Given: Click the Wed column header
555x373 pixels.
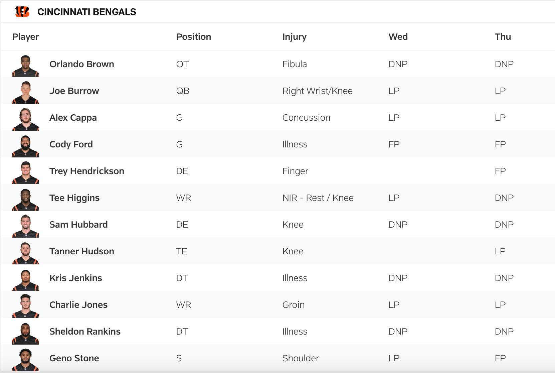Looking at the screenshot, I should click(x=398, y=37).
